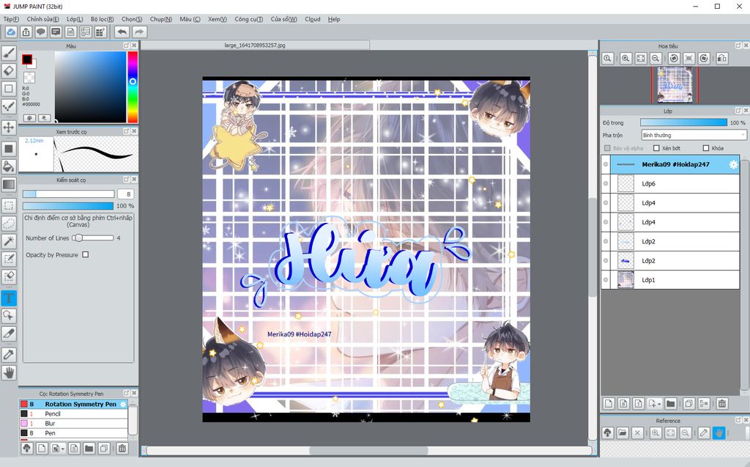Rotate canvas right in Navigator panel
750x467 pixels.
coord(704,59)
